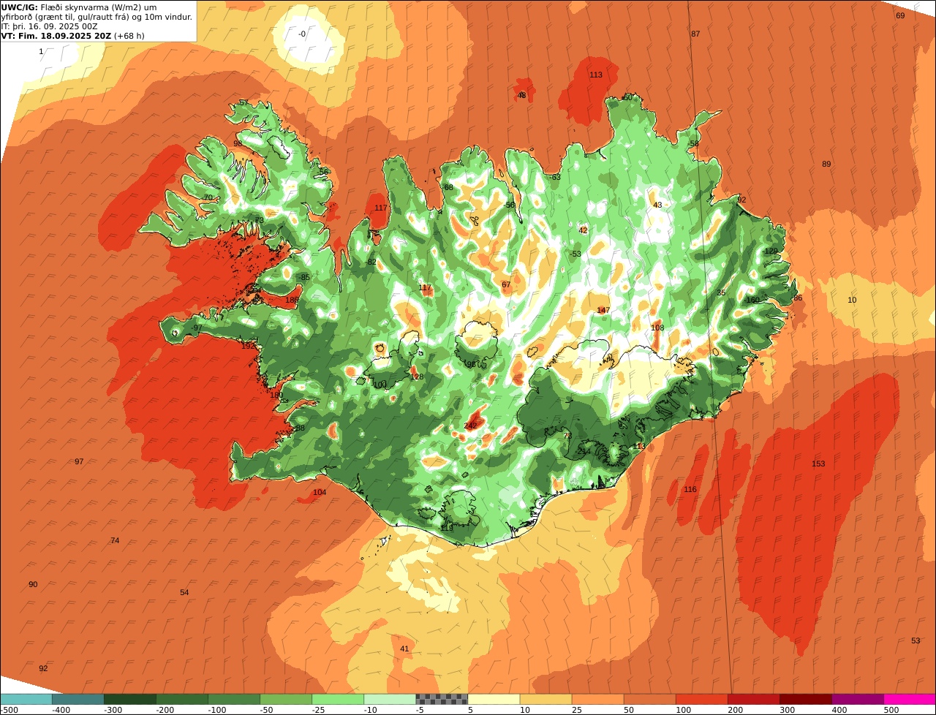Click the map value '104'
936x715 pixels.
click(320, 492)
